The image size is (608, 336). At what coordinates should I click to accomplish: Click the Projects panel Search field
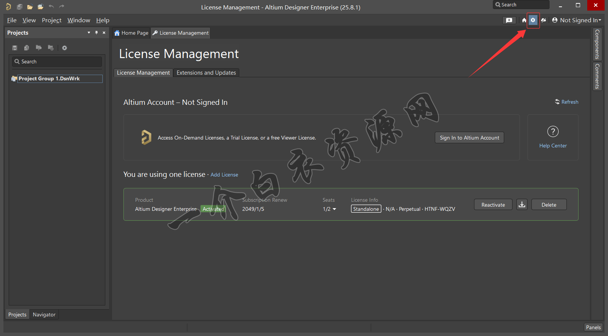(57, 61)
